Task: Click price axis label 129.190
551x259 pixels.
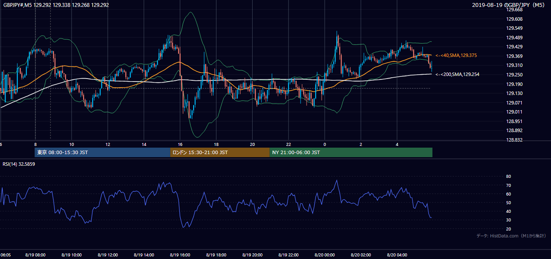Action: (514, 84)
